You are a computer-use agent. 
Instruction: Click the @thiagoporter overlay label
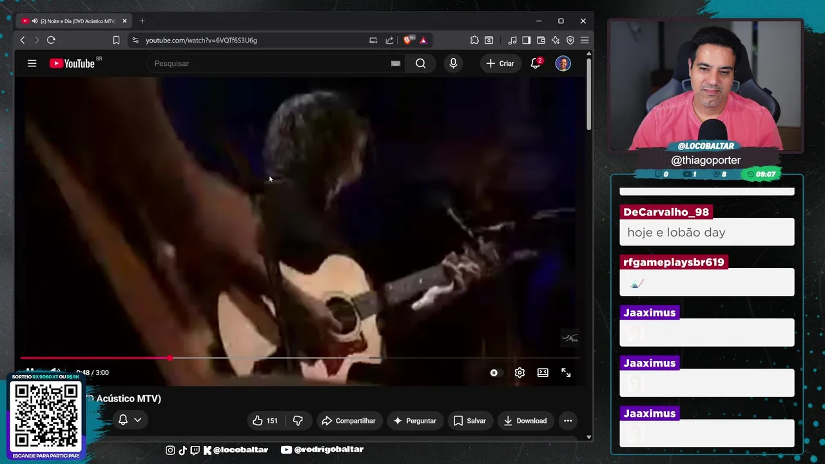[x=706, y=160]
